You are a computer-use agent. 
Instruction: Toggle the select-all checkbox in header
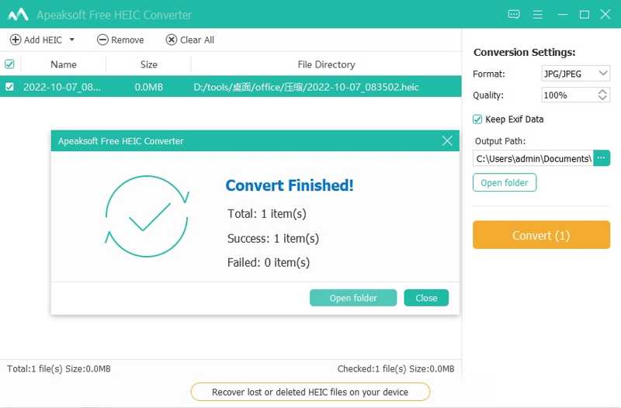coord(9,64)
